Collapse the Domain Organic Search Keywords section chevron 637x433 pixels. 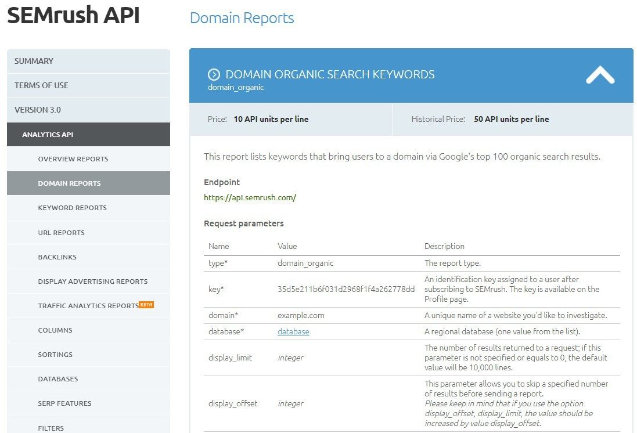click(600, 75)
